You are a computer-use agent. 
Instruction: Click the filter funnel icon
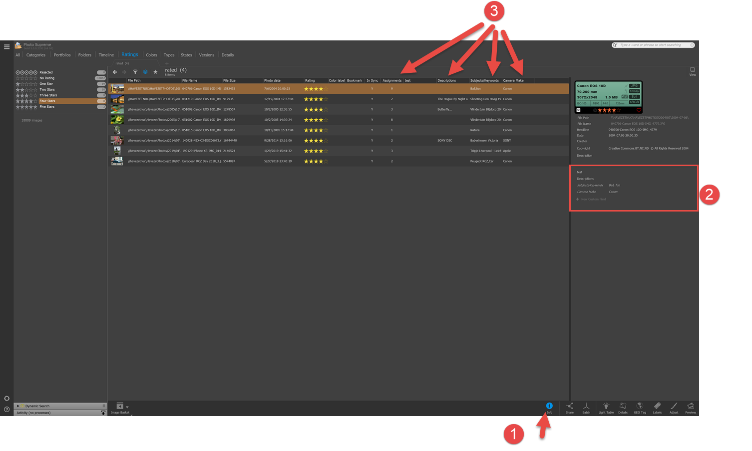coord(135,72)
